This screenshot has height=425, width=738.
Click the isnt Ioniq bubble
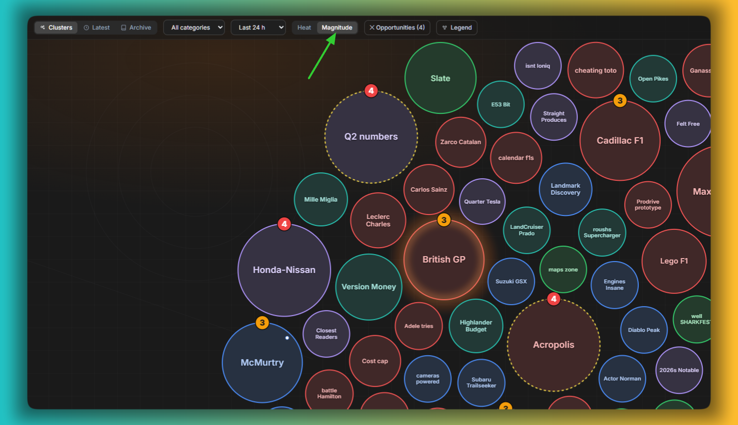pos(538,66)
